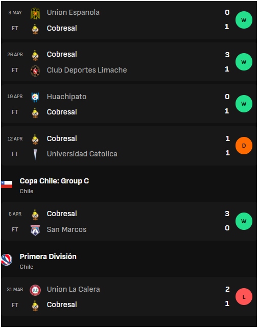Click Cobresal crest in 26 Apr match
This screenshot has height=328, width=258.
click(35, 56)
